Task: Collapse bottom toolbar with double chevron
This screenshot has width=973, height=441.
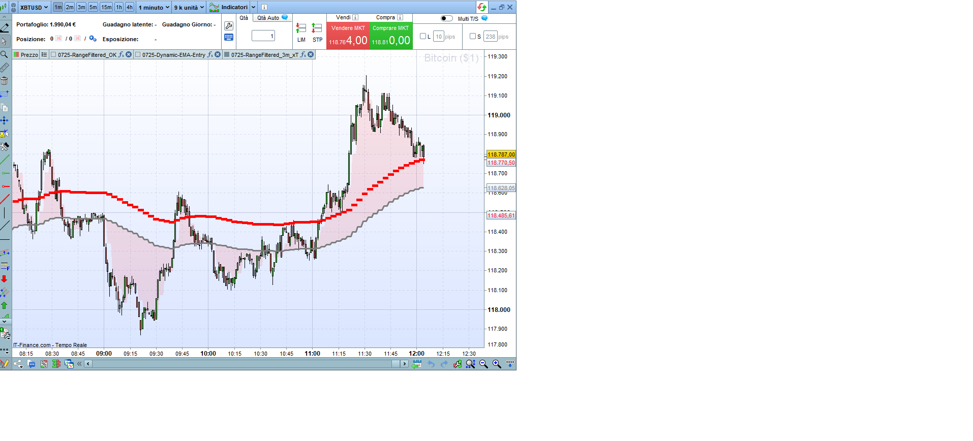Action: (x=79, y=364)
